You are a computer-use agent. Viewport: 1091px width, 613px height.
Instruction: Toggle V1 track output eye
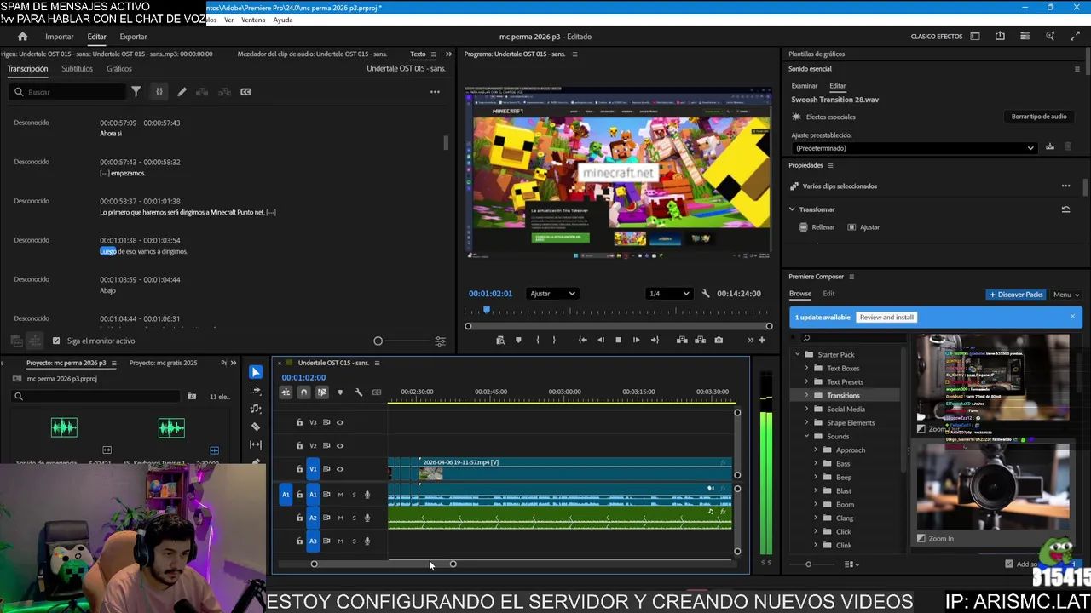coord(340,469)
